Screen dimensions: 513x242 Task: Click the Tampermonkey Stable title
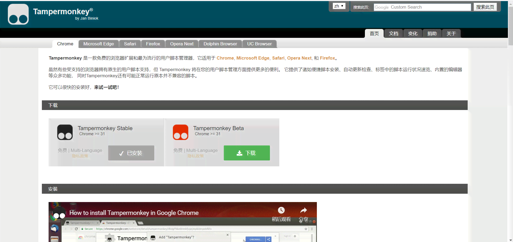click(105, 128)
